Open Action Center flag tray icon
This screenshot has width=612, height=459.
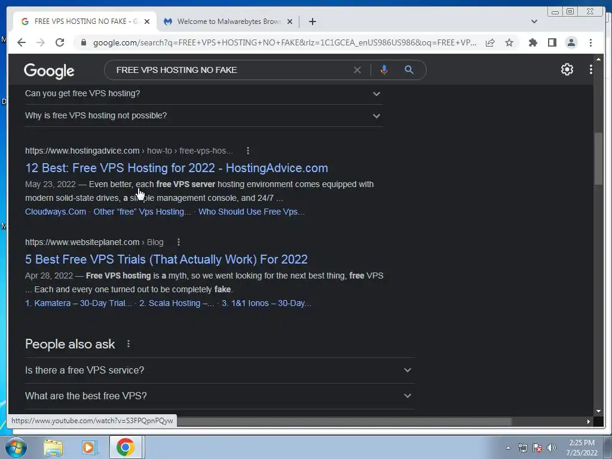tap(537, 448)
